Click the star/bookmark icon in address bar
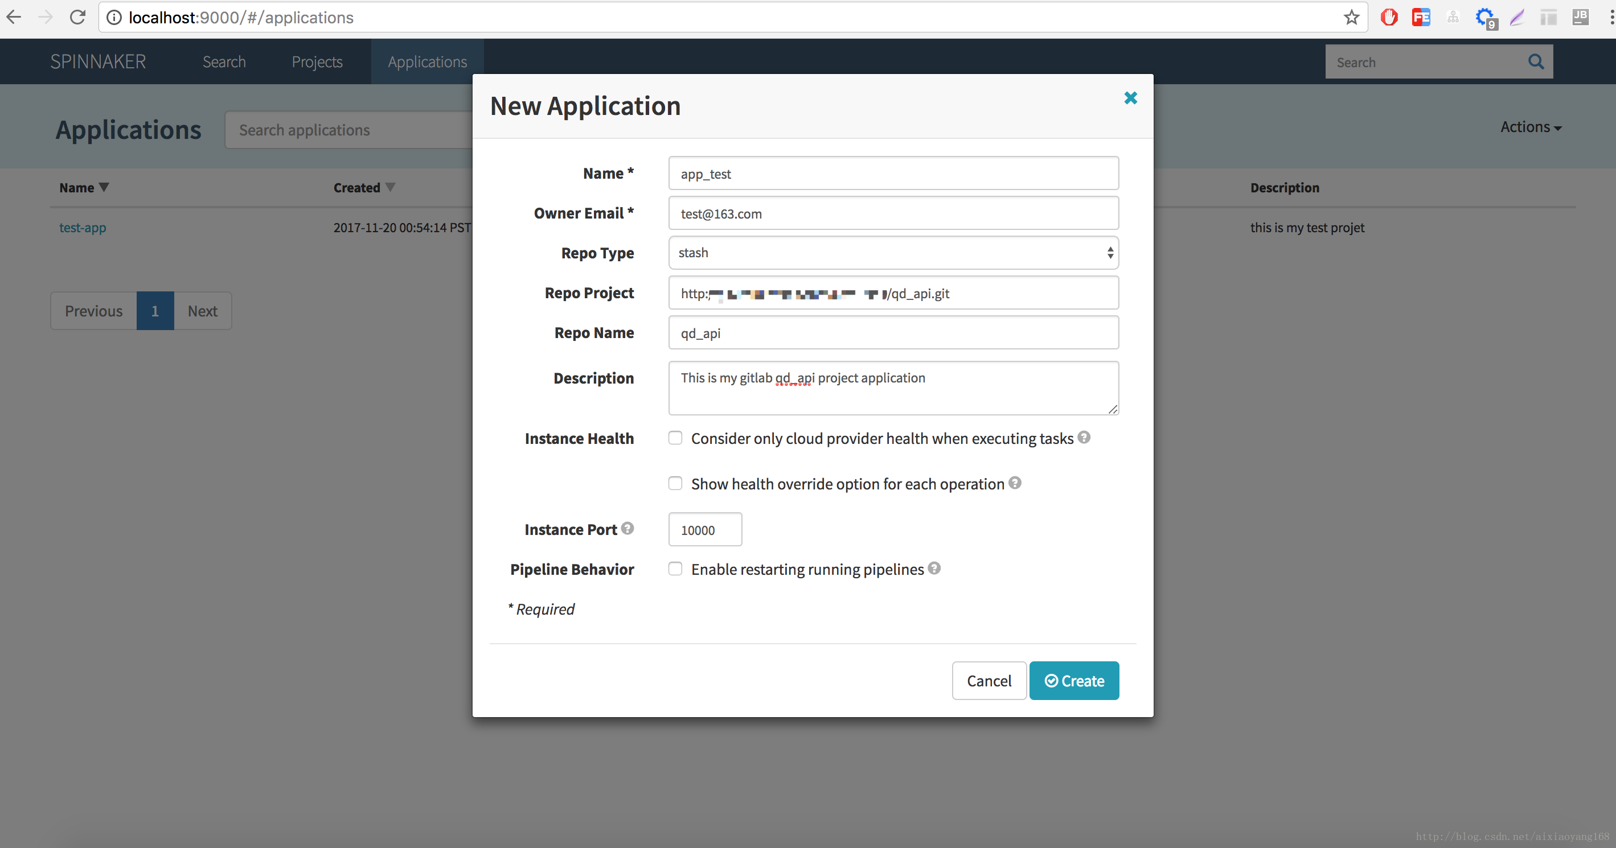The image size is (1616, 848). click(1350, 19)
